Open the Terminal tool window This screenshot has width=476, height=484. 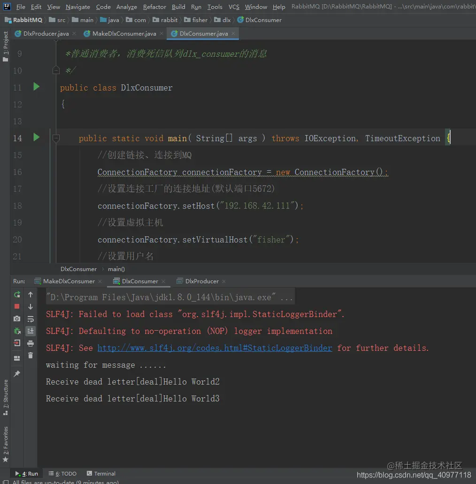pyautogui.click(x=101, y=474)
